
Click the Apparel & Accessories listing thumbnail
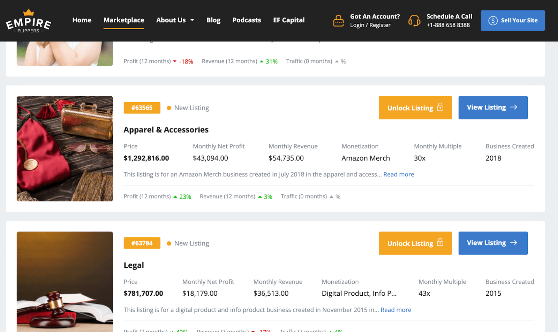click(65, 148)
